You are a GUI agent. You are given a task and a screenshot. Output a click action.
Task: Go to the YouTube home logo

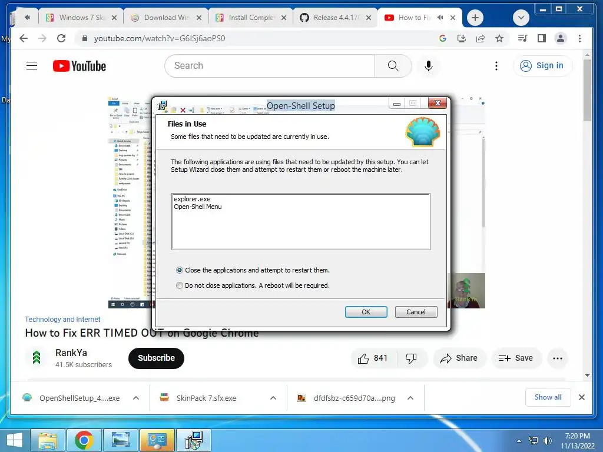pos(79,66)
